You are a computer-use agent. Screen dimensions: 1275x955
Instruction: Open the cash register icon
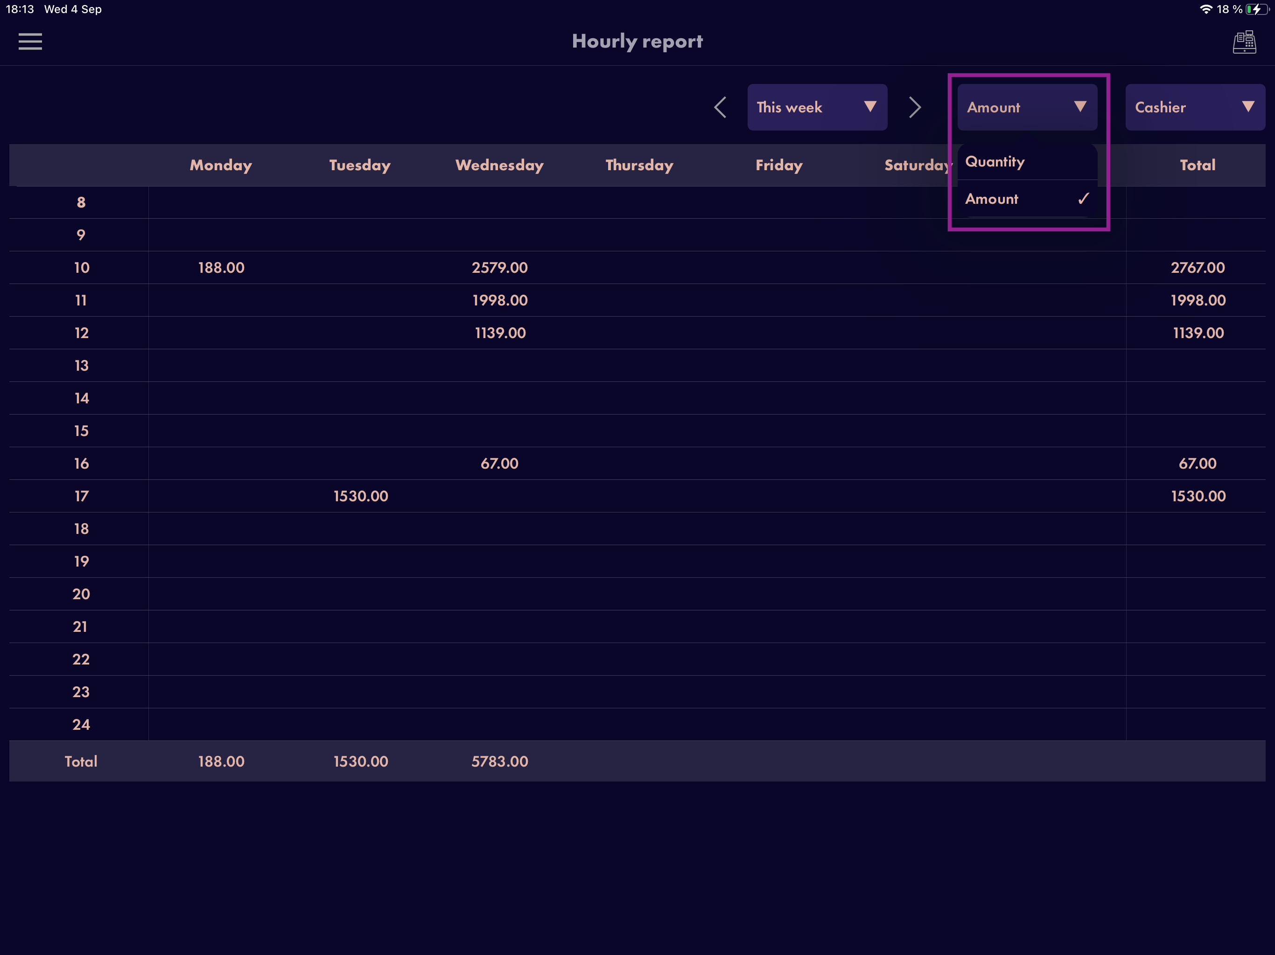tap(1244, 42)
